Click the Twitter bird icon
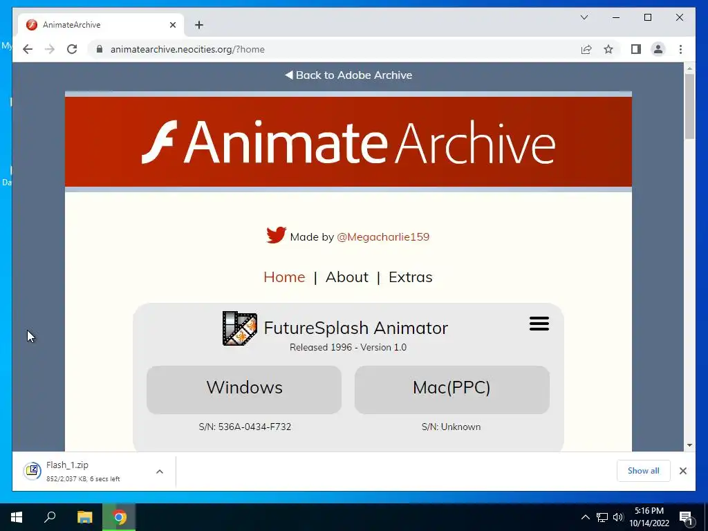The image size is (708, 531). point(276,235)
